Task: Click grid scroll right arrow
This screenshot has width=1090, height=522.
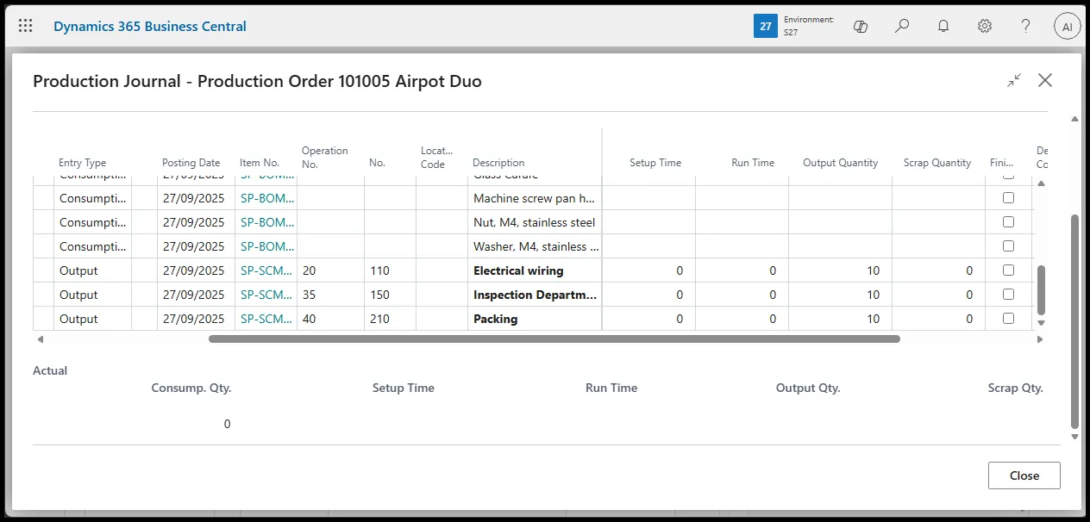Action: tap(1039, 339)
